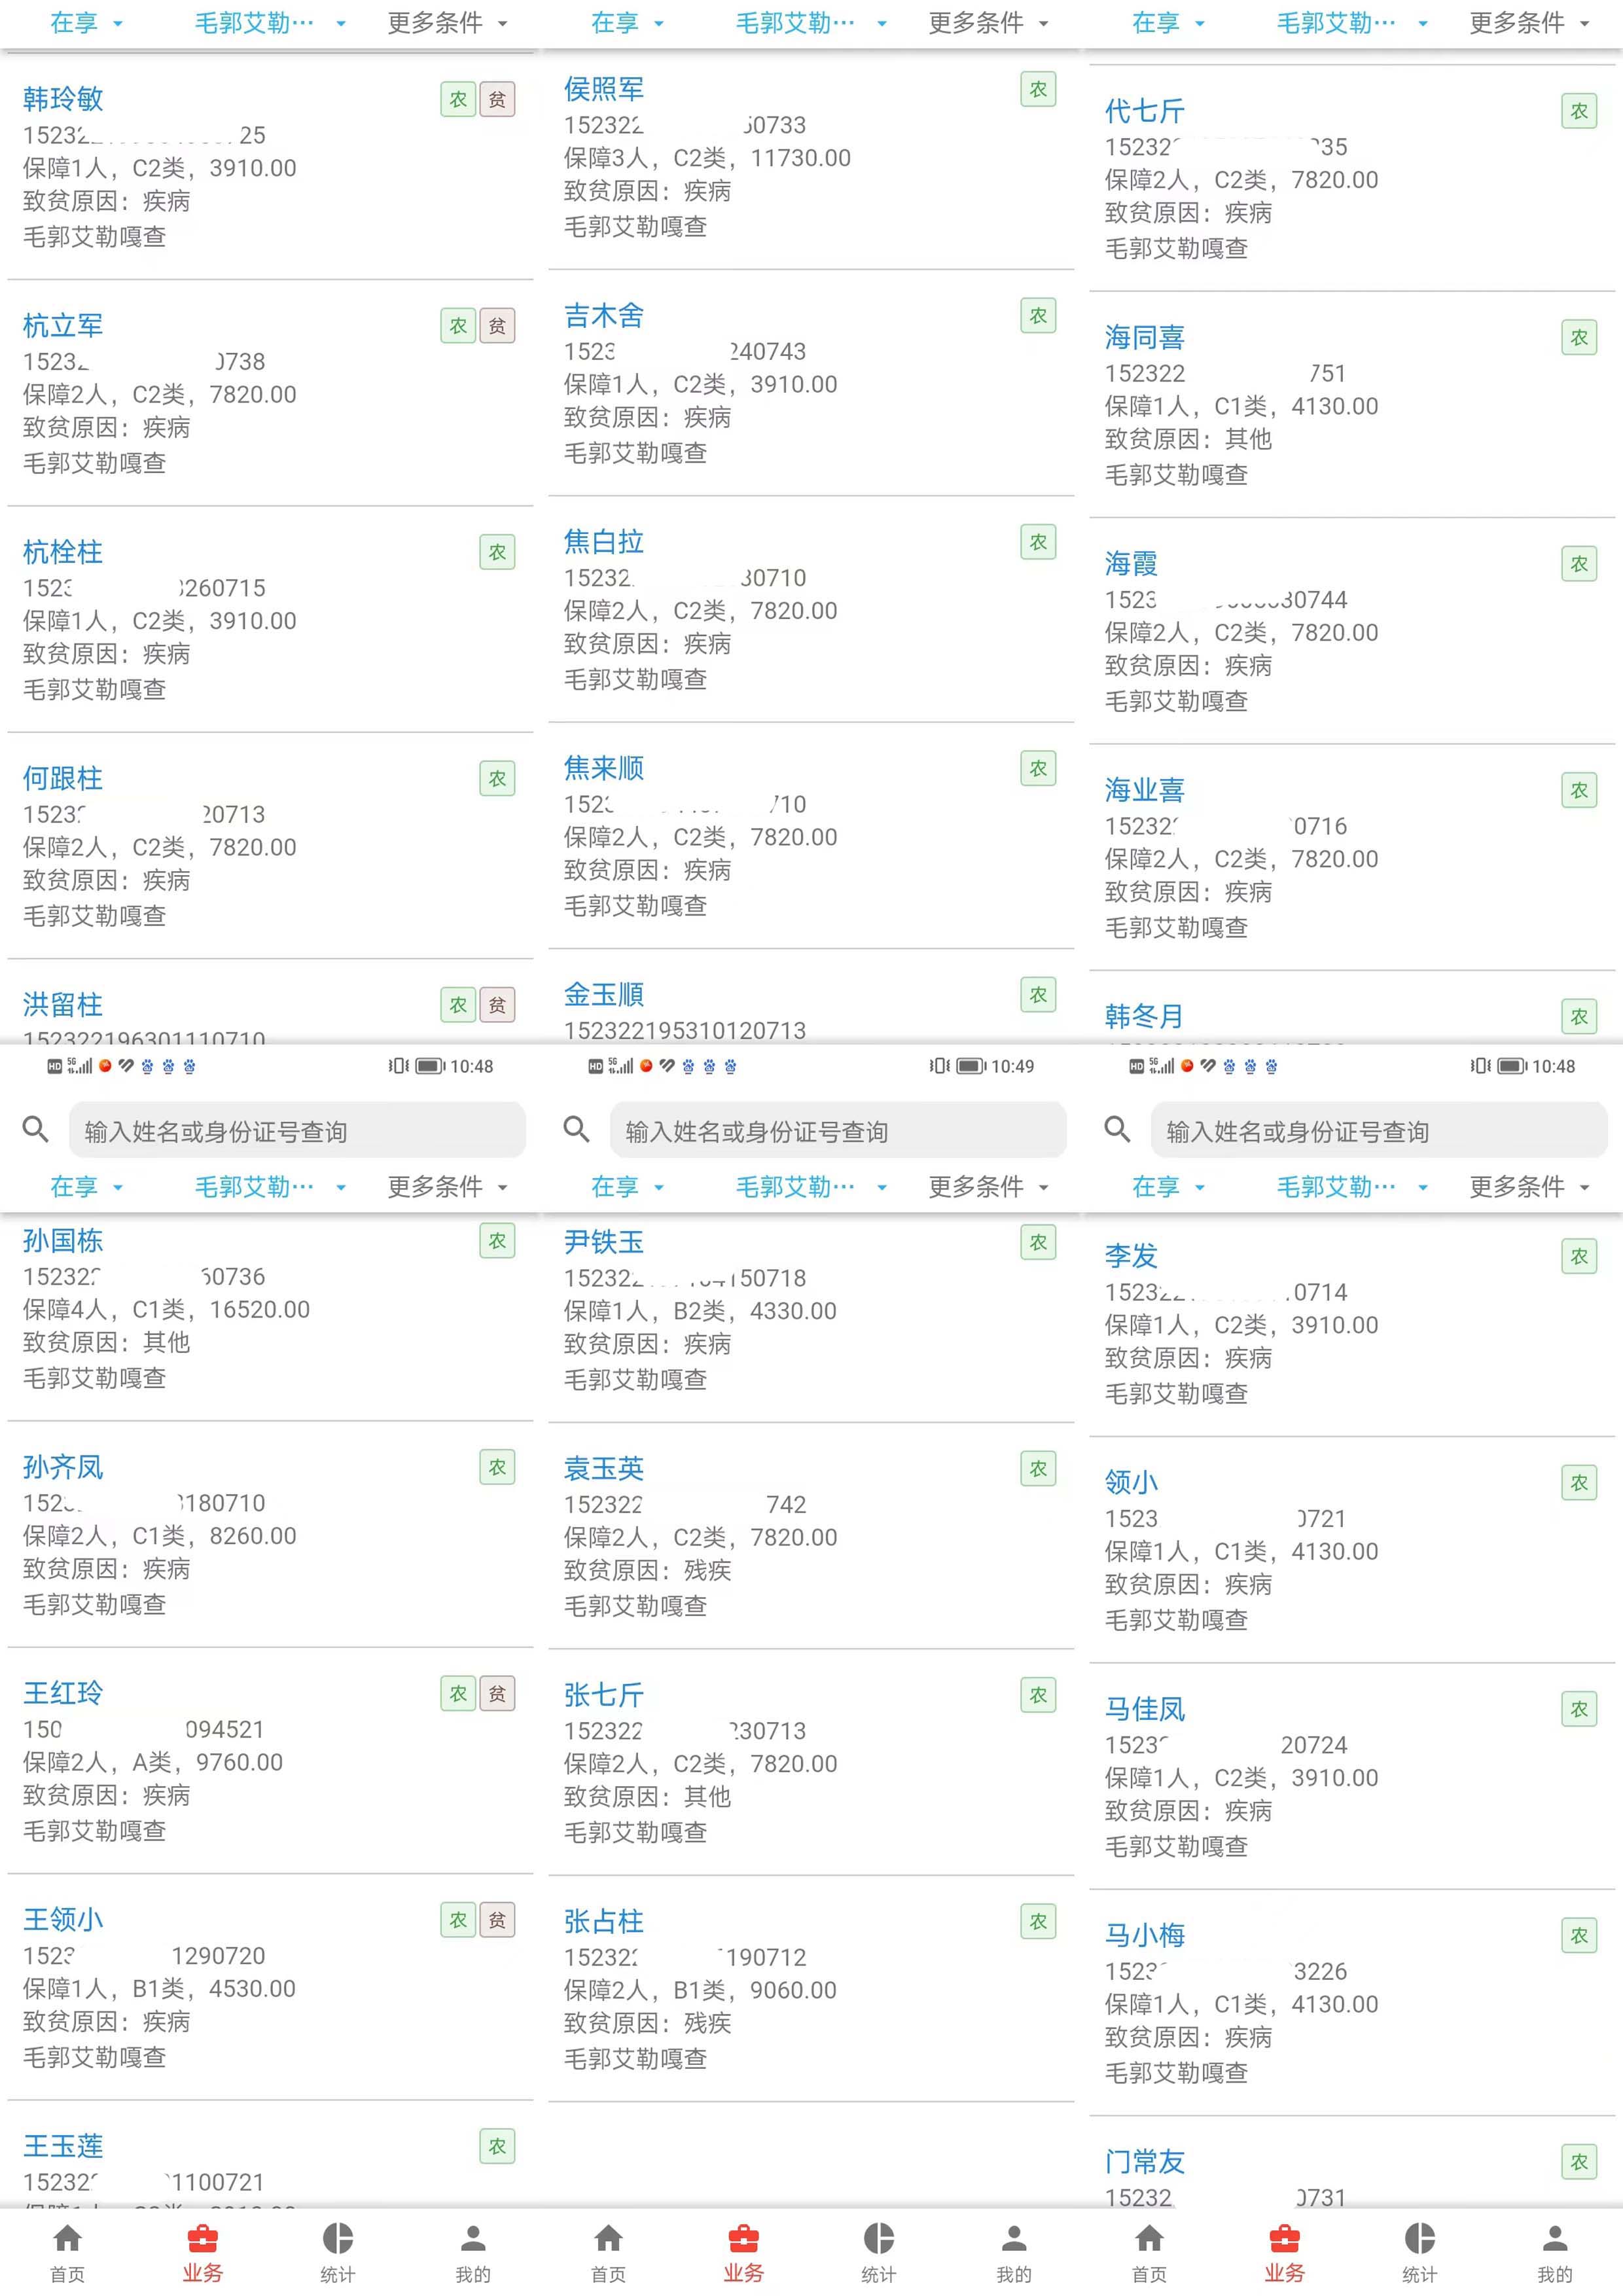The width and height of the screenshot is (1623, 2296).
Task: Click the 贫 badge beside 王领小
Action: (x=497, y=1919)
